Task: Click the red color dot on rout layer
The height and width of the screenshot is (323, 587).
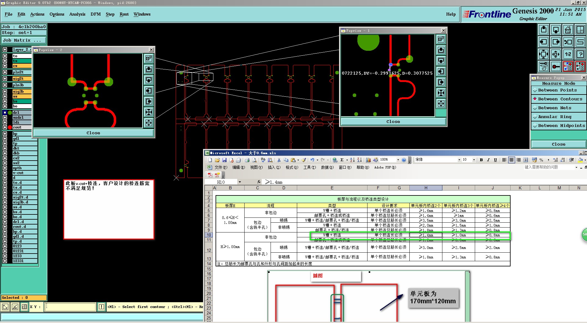Action: tap(10, 127)
